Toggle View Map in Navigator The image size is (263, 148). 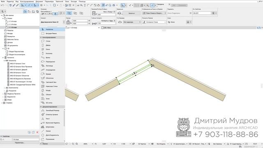29,12
